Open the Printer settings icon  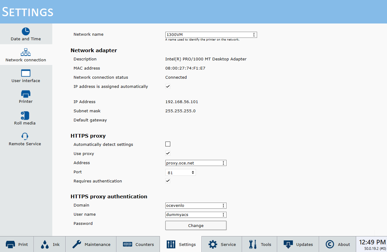(x=26, y=94)
